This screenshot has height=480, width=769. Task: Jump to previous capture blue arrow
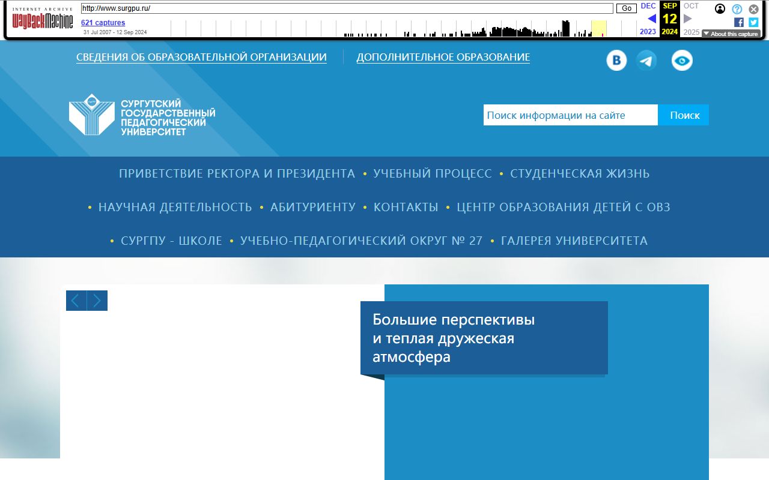(652, 19)
